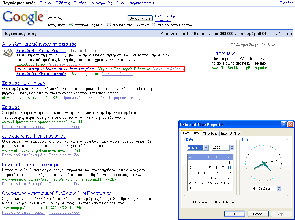Close the Date and Time Properties dialog
The image size is (295, 220).
[x=290, y=124]
